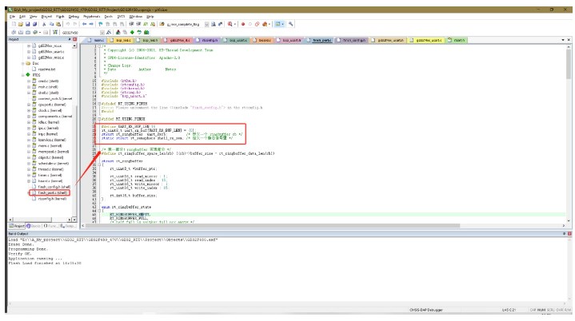Open the Debug menu
The height and width of the screenshot is (321, 575).
pos(74,17)
